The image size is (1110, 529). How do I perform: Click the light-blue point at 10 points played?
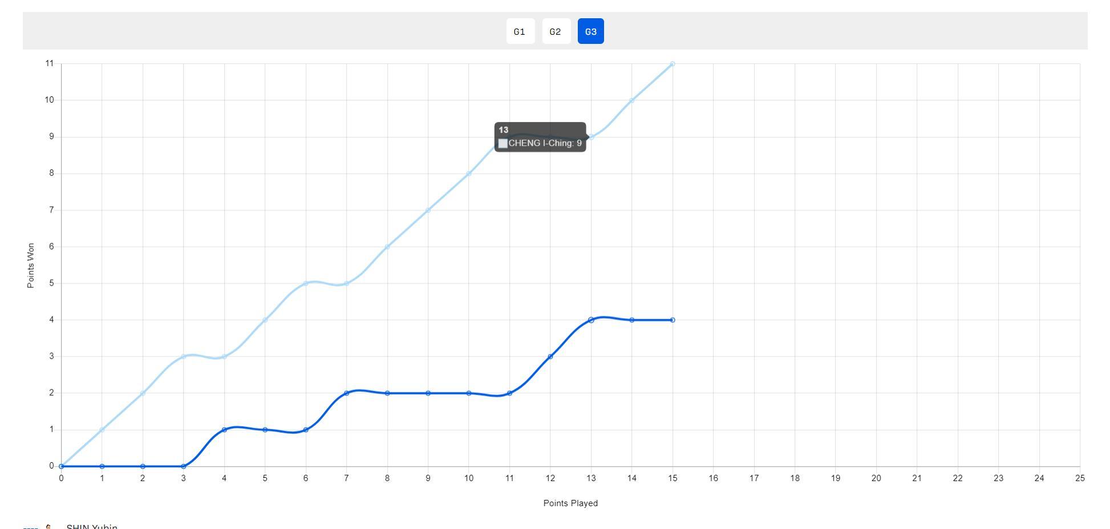point(469,173)
